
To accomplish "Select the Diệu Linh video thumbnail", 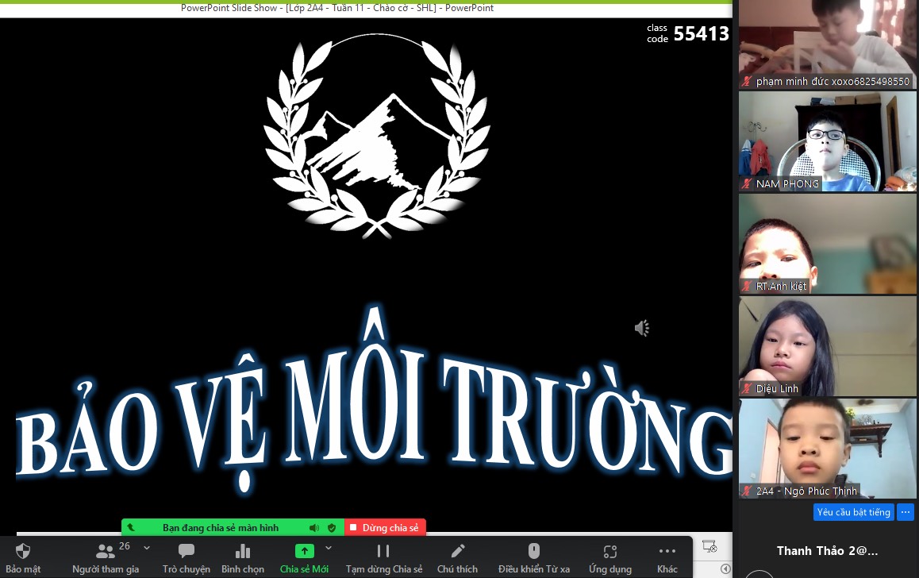I will click(x=828, y=346).
